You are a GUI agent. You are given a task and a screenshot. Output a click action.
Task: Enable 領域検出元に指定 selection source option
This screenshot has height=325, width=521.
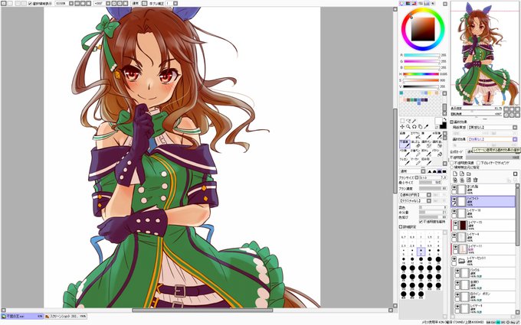click(452, 167)
